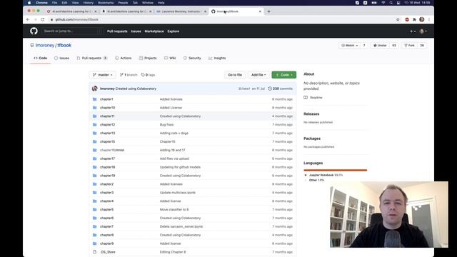This screenshot has height=257, width=457.
Task: Reload the page with refresh icon
Action: tap(43, 19)
